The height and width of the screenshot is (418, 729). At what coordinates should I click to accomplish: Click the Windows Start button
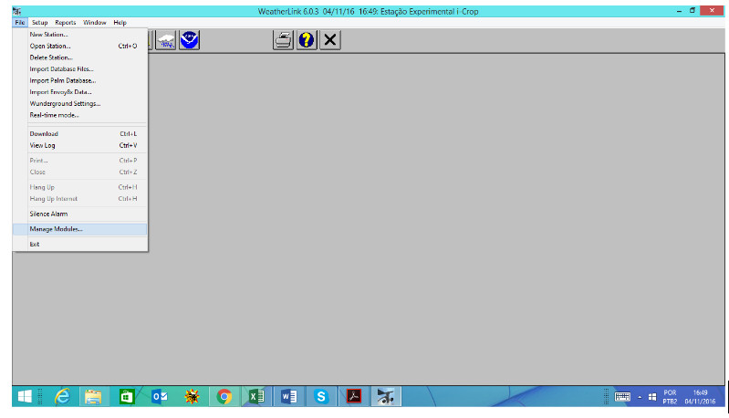click(x=25, y=396)
